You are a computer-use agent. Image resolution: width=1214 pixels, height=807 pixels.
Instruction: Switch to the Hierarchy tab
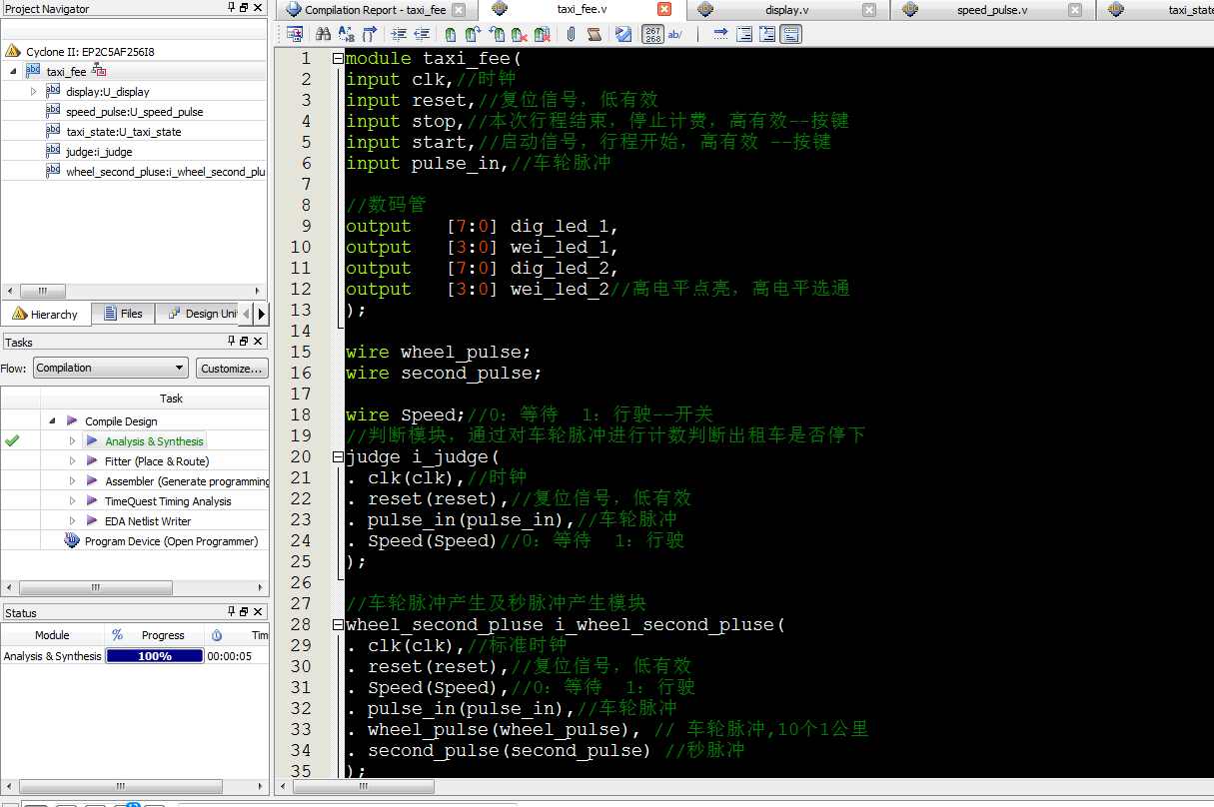46,314
